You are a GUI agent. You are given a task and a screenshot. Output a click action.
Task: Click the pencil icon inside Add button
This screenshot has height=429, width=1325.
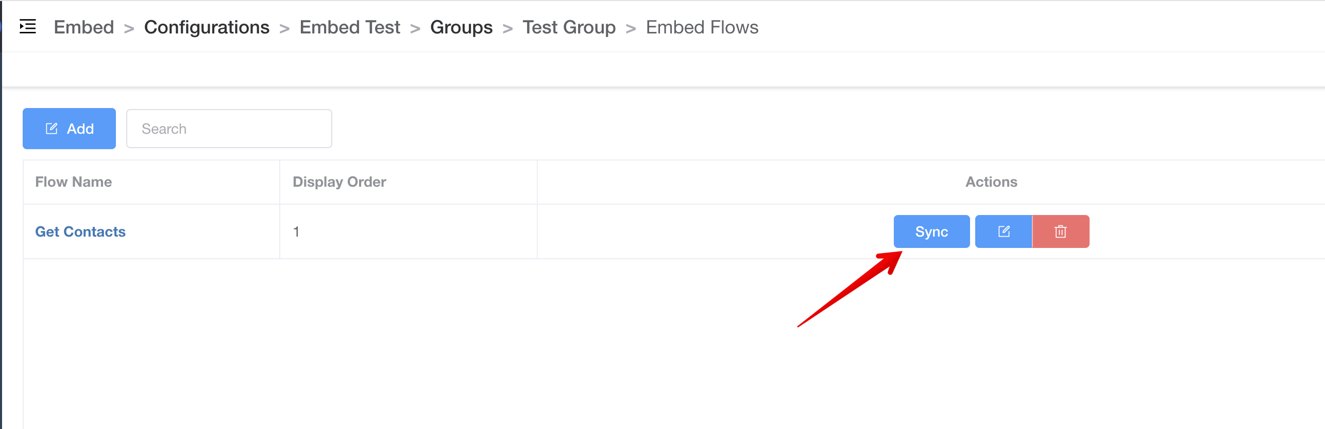(52, 129)
